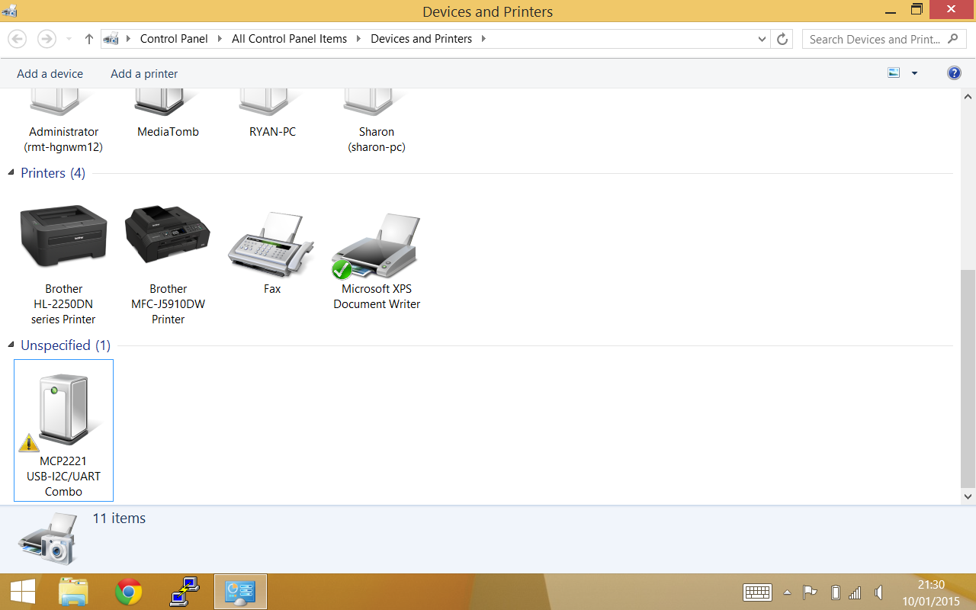
Task: Click the Help question mark icon
Action: 954,73
